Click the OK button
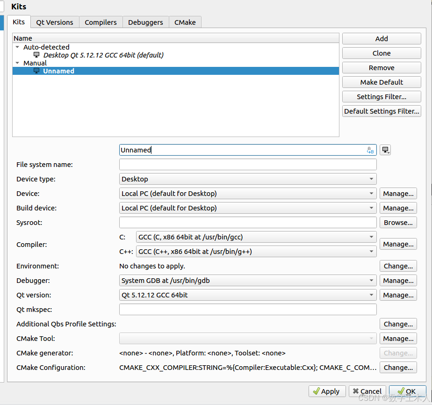The height and width of the screenshot is (405, 432). click(x=408, y=391)
